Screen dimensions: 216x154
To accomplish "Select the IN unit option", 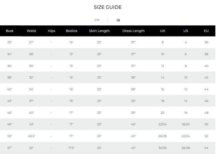I will 118,20.
